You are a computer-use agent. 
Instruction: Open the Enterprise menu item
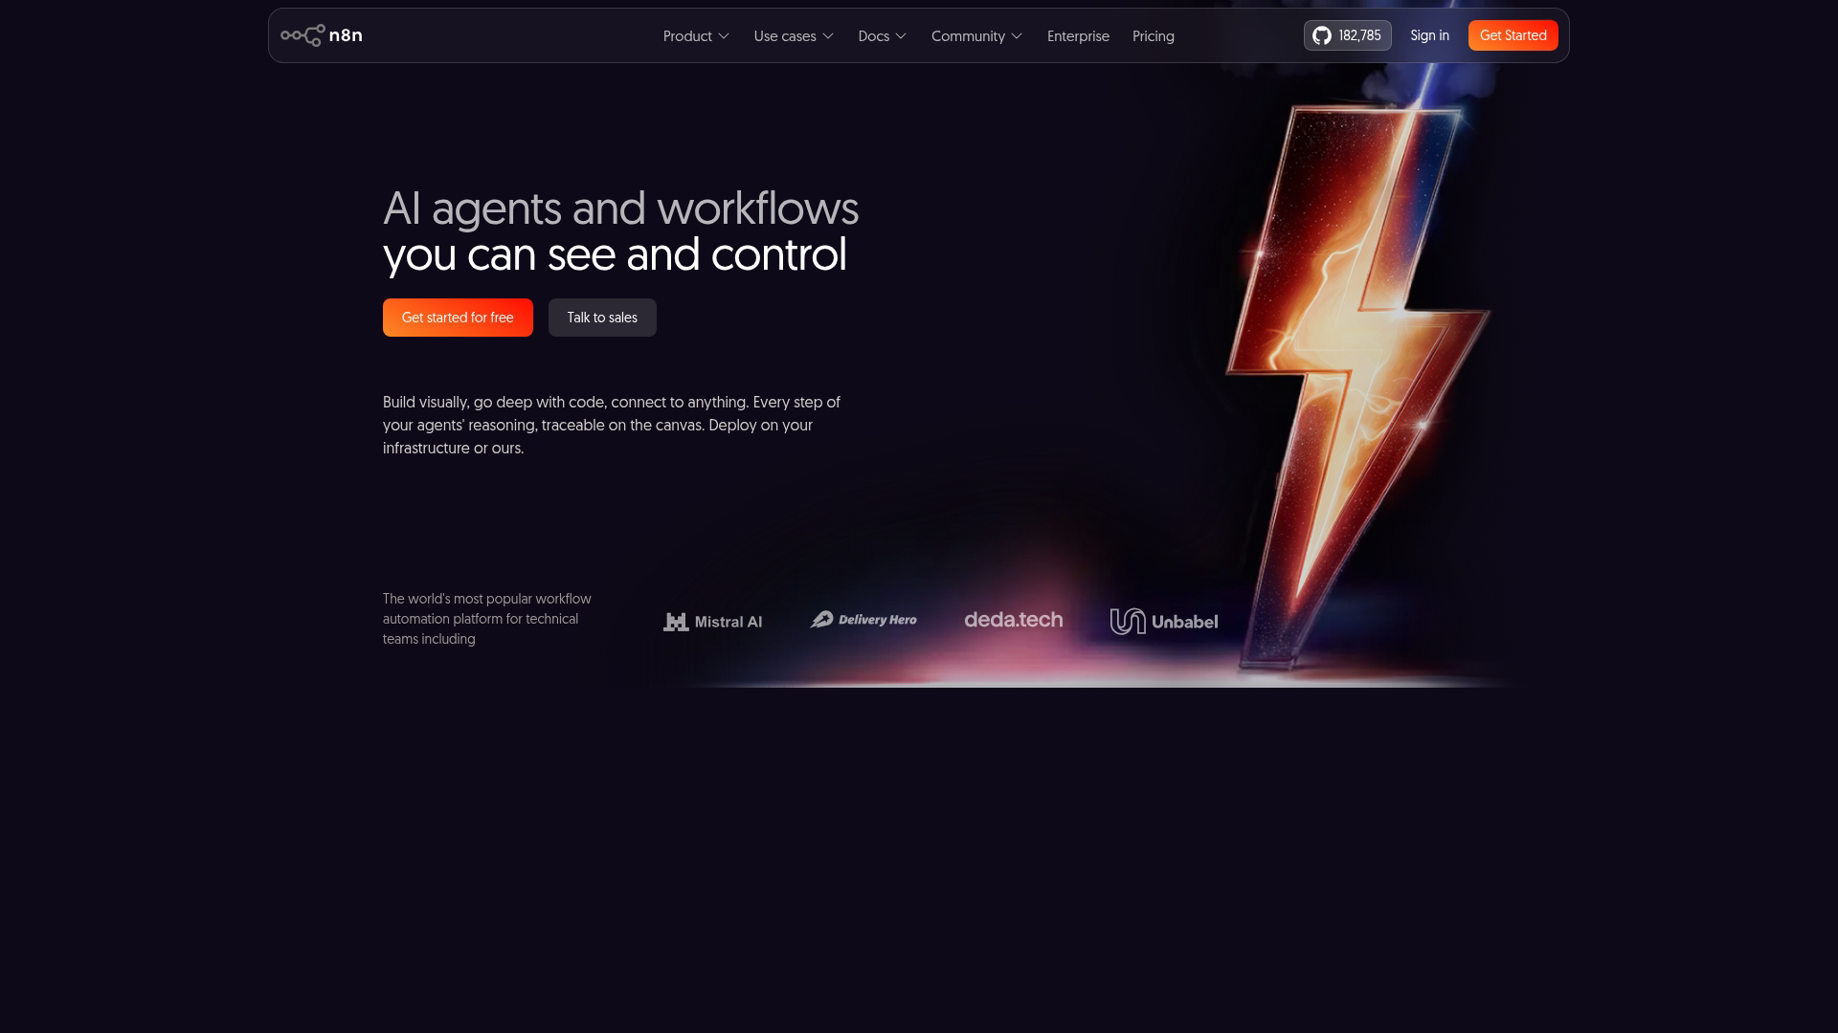1078,36
